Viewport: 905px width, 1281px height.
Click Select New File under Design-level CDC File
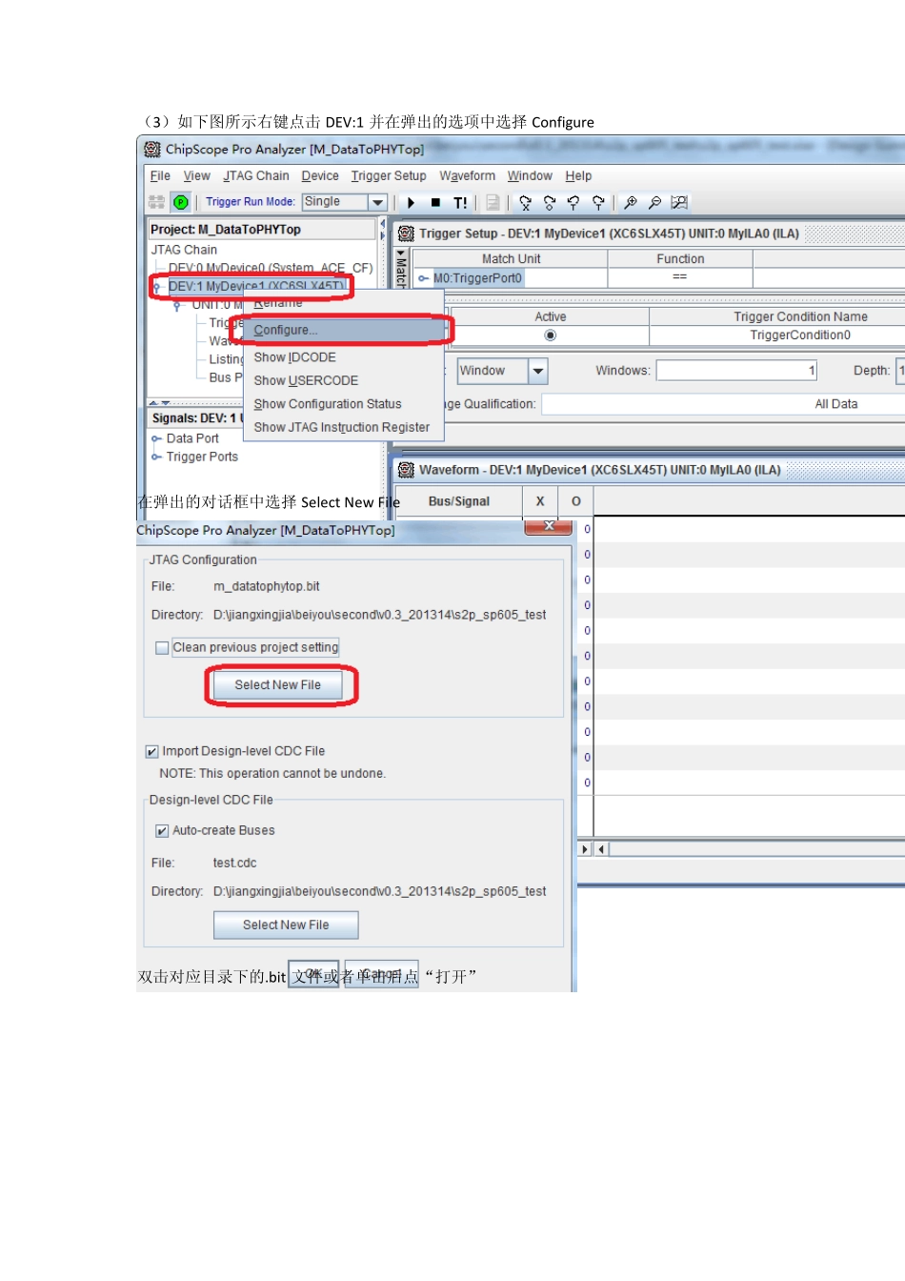point(286,925)
